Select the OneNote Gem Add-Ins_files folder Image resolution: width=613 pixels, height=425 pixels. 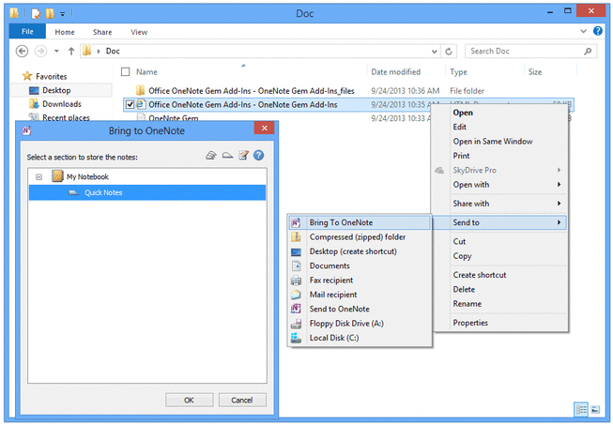point(252,91)
